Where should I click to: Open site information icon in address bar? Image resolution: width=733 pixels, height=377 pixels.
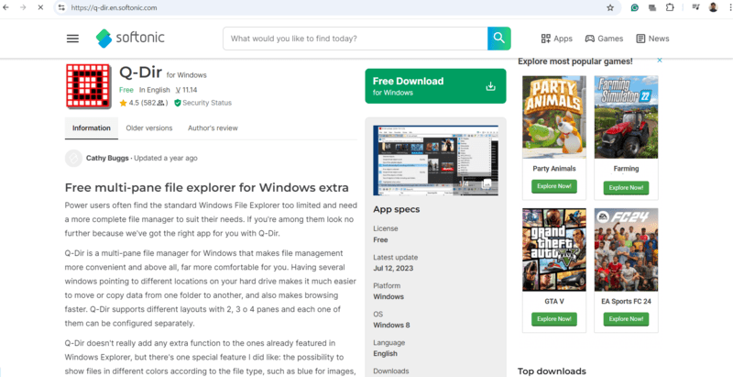click(60, 7)
